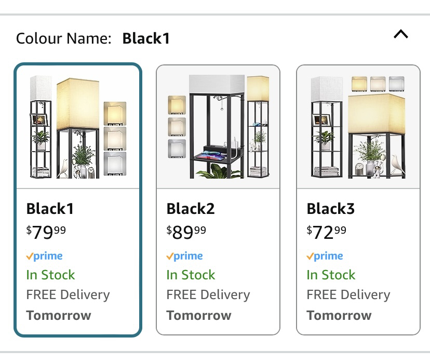Click the prime badge under Black1
This screenshot has height=364, width=430.
click(45, 256)
